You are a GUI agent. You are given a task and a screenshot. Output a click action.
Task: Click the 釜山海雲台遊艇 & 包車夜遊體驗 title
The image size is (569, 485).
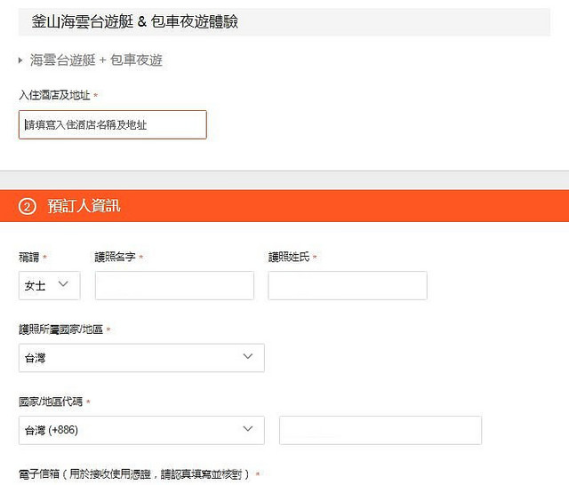click(x=134, y=20)
